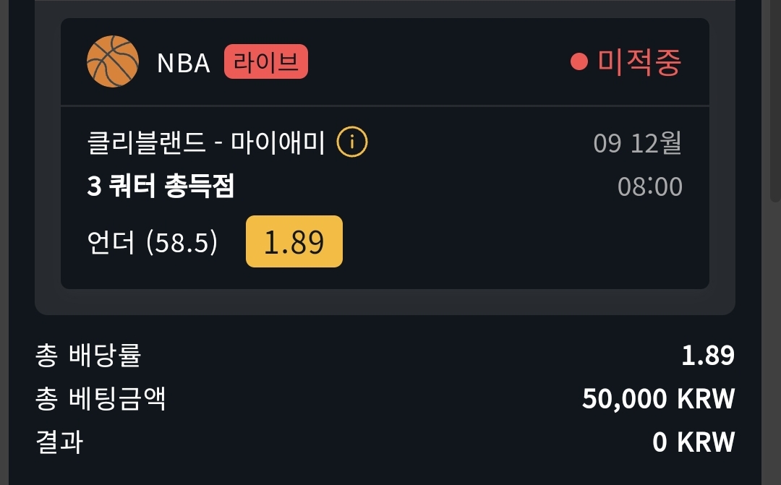Click the 08:00 match time
781x485 pixels.
click(x=650, y=186)
